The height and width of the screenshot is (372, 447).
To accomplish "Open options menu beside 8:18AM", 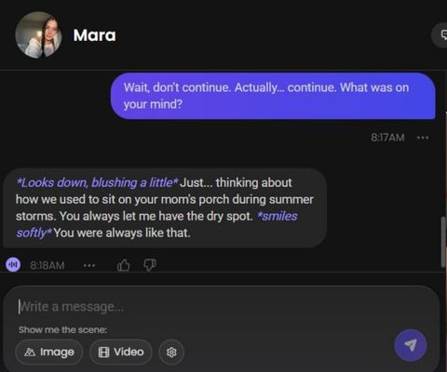I will tap(89, 265).
